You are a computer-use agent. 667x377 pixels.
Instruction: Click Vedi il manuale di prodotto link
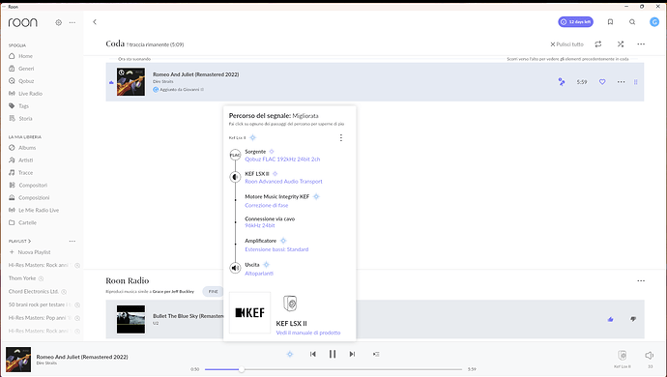tap(308, 333)
